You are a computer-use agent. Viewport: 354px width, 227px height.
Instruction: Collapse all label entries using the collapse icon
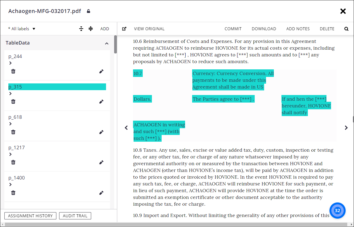(81, 29)
